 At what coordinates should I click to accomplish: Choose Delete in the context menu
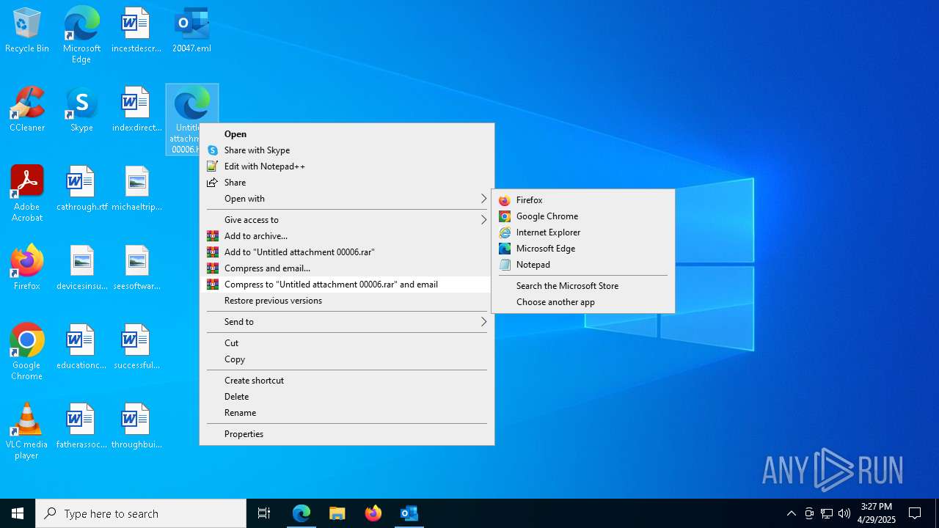[x=346, y=397]
